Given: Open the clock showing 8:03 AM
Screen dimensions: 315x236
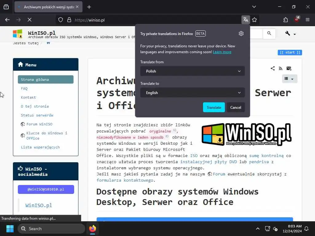Looking at the screenshot, I should pos(292,229).
